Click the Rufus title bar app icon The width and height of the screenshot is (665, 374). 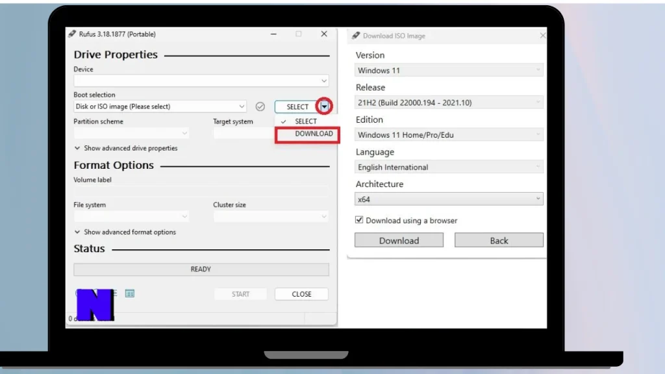72,34
